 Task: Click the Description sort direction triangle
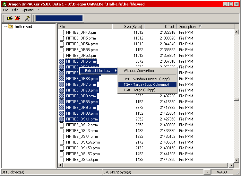(200, 27)
